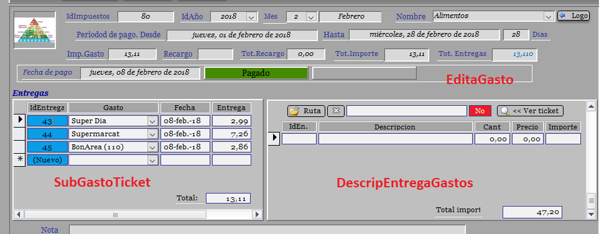The image size is (599, 234).
Task: Click the Entregas horizontal scrollbar thumb
Action: click(115, 214)
